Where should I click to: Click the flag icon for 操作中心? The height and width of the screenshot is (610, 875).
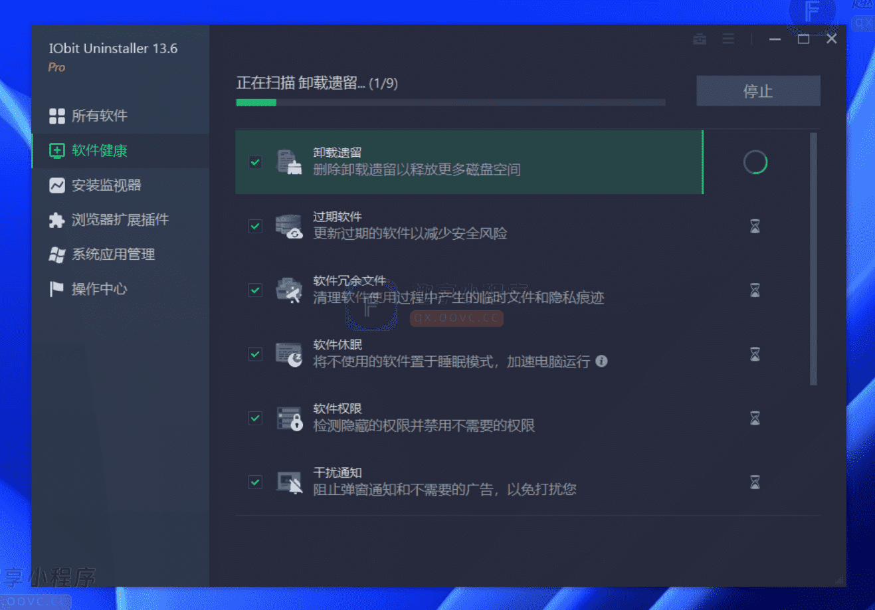(56, 289)
